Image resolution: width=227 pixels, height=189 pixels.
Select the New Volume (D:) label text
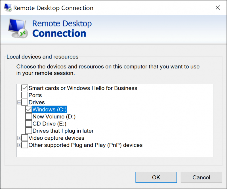[54, 116]
